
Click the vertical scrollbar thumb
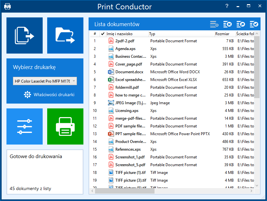click(257, 67)
